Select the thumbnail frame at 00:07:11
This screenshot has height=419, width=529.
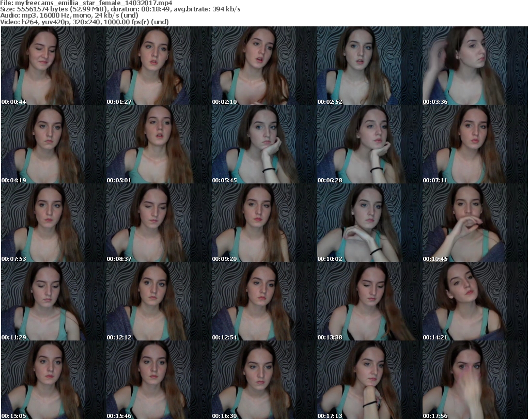click(475, 144)
